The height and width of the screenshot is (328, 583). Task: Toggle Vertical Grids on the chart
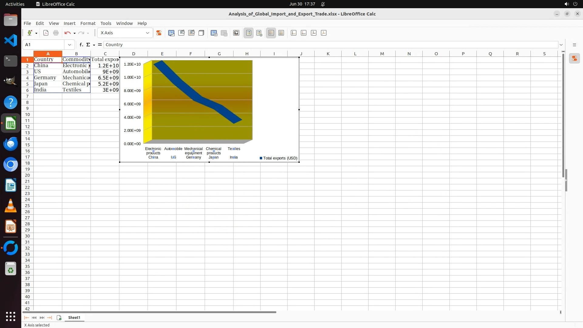pos(281,33)
